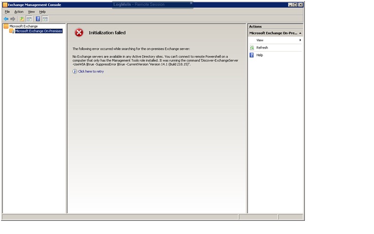Click the green Refresh icon in Actions
Viewport: 374px width, 234px height.
click(252, 48)
